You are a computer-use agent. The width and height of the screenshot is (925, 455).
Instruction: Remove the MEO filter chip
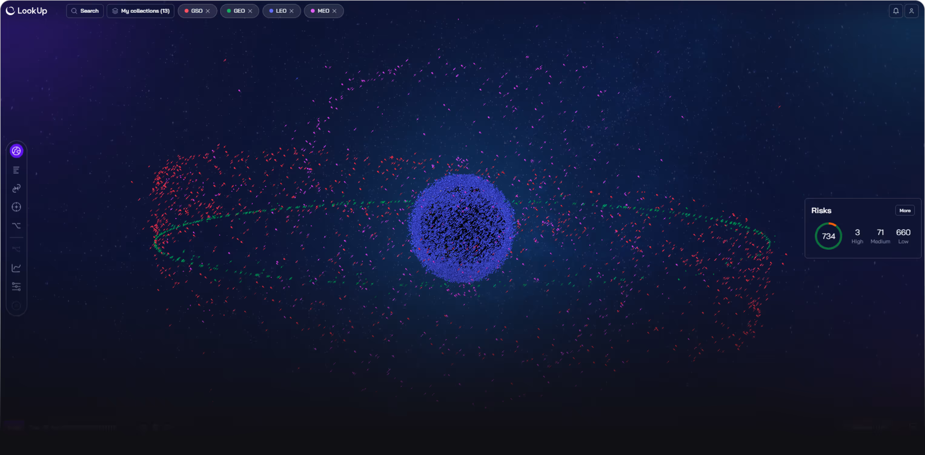coord(334,11)
